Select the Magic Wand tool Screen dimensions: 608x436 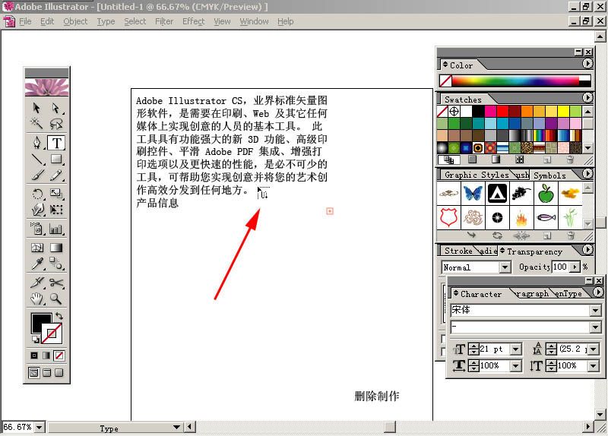coord(36,123)
